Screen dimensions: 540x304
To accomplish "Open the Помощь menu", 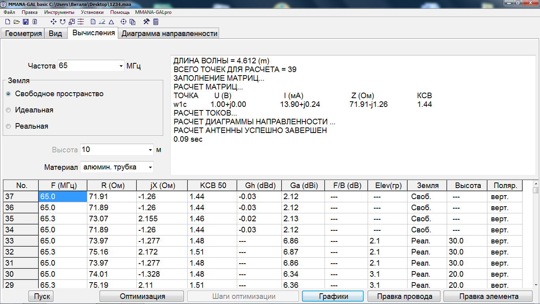I will (119, 12).
